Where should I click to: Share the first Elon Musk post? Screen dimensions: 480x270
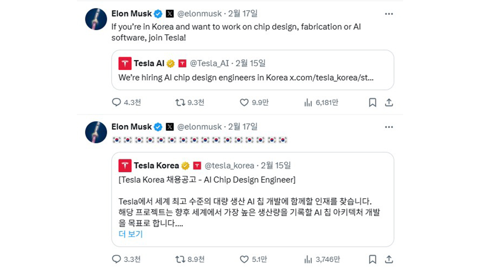pyautogui.click(x=389, y=102)
